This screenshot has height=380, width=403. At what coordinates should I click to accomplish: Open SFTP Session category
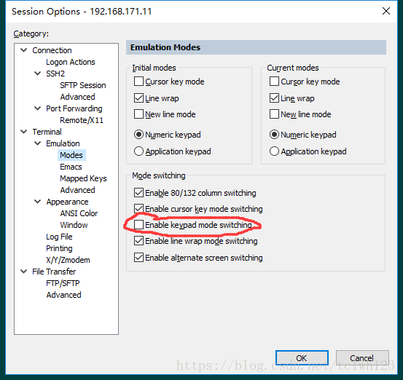pos(83,85)
